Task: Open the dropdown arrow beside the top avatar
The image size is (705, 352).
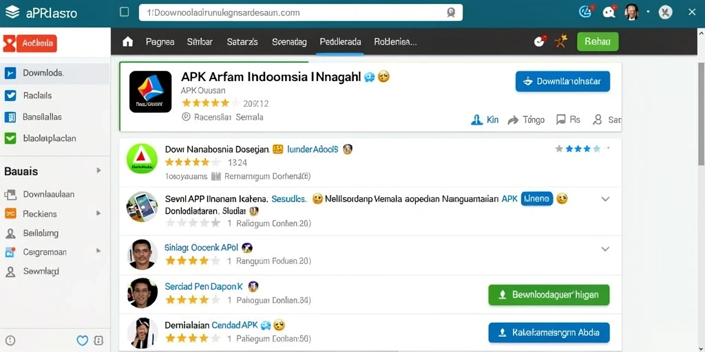Action: 648,12
